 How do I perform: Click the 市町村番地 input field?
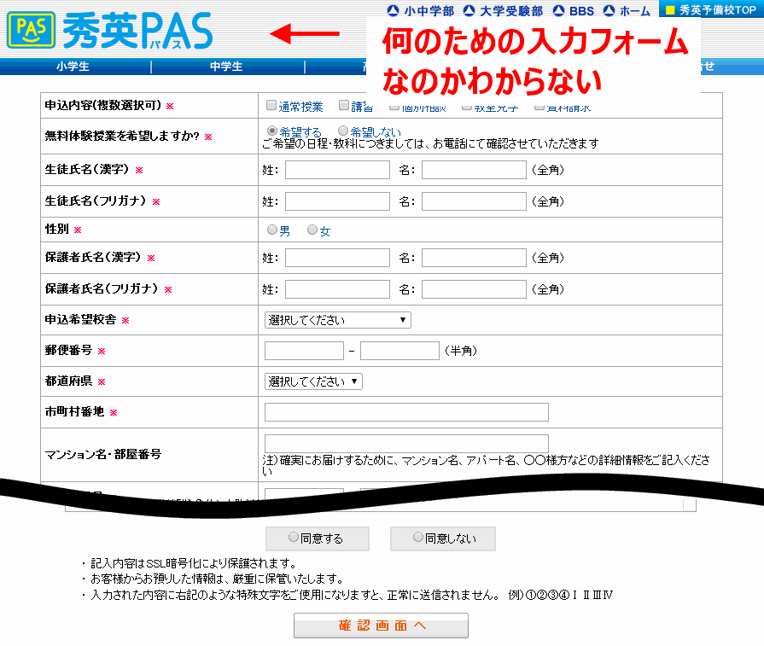[406, 412]
